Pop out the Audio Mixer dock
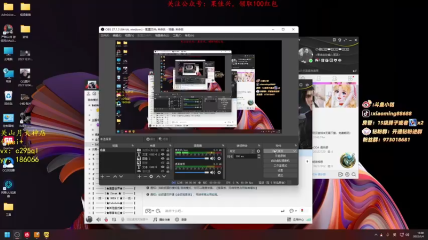 (223, 146)
